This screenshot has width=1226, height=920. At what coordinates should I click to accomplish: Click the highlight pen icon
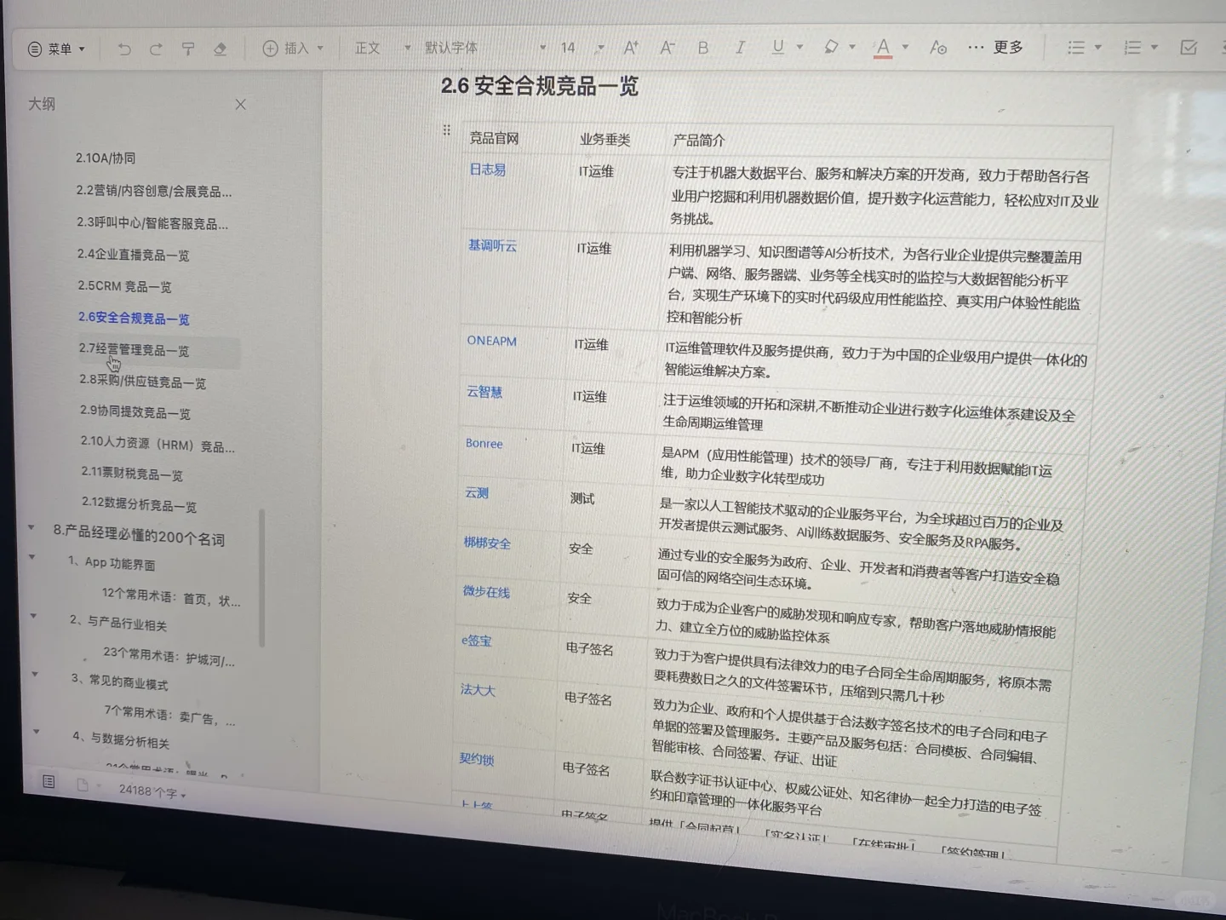[831, 49]
